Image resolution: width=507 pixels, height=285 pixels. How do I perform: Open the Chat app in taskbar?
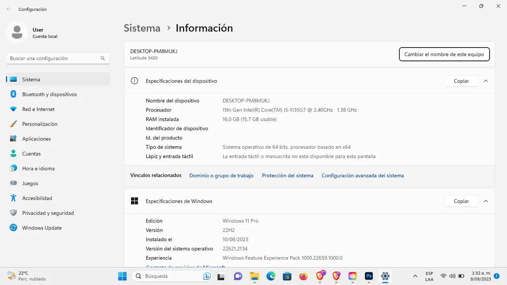click(238, 276)
